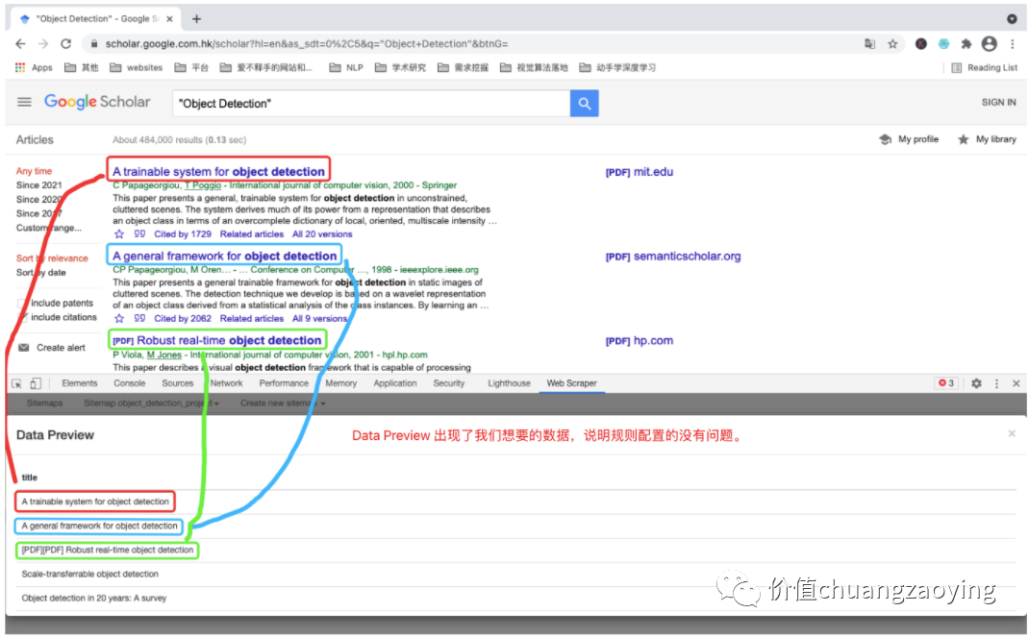Click "Cited by 2062"
Image resolution: width=1029 pixels, height=637 pixels.
point(183,319)
